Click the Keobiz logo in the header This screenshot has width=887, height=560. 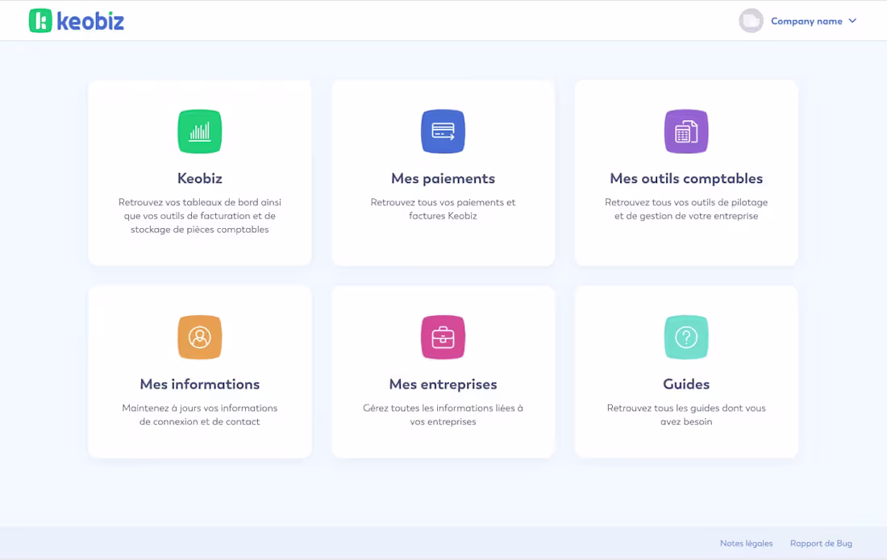coord(76,20)
